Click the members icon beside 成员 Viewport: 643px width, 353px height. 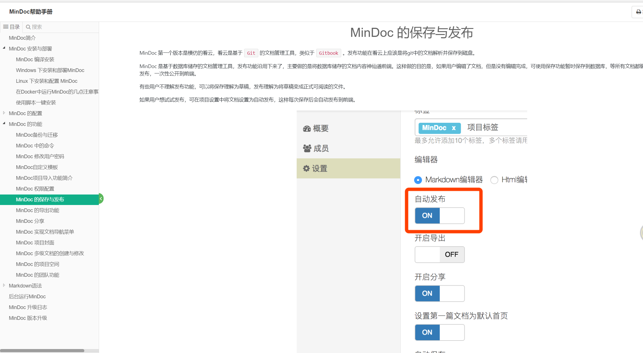307,148
